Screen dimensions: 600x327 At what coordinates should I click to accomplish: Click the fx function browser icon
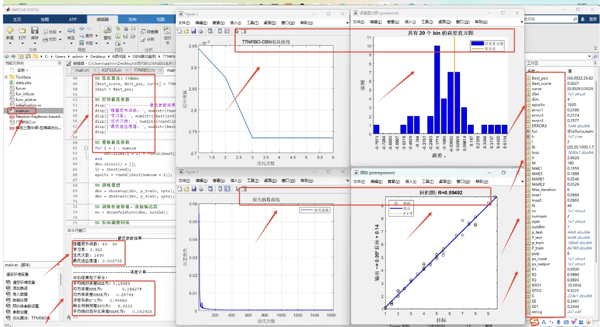click(x=69, y=318)
